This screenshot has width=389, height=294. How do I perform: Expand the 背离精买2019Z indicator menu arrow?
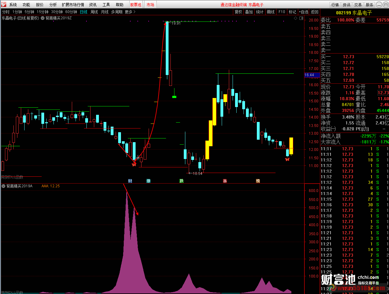point(43,18)
